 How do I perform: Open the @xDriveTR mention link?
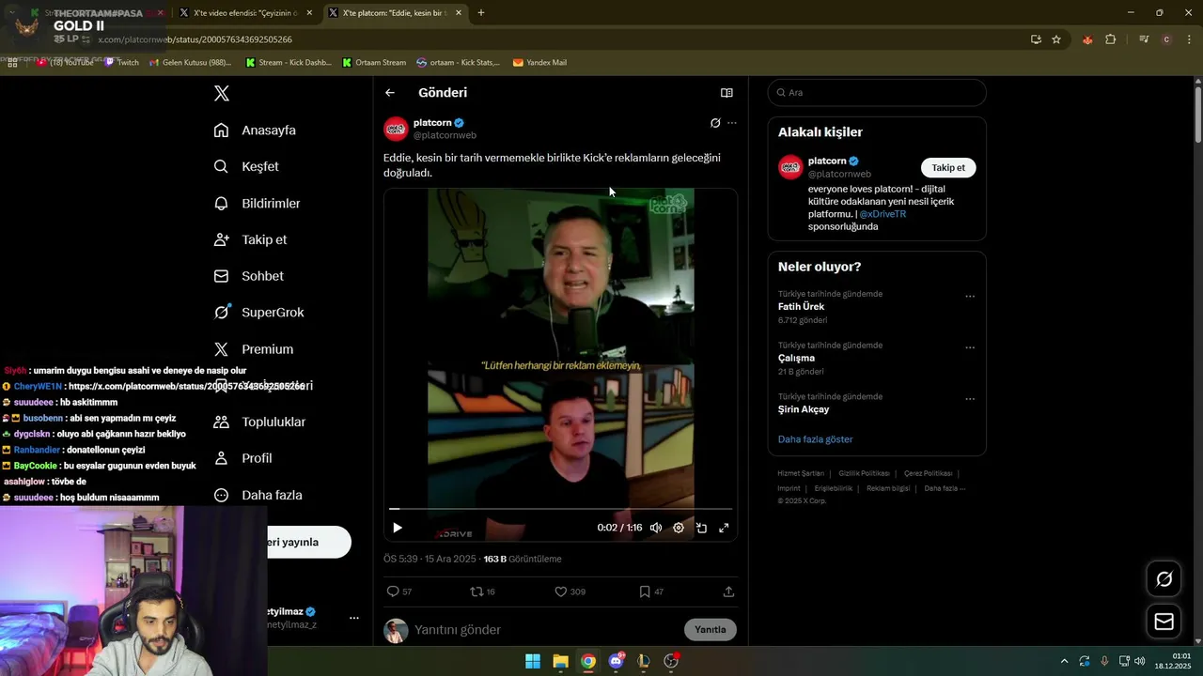click(883, 214)
